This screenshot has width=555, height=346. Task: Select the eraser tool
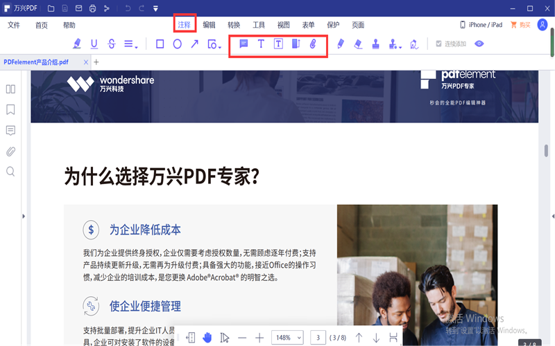coord(358,44)
